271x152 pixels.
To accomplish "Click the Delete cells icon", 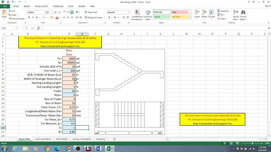I will [204, 13].
